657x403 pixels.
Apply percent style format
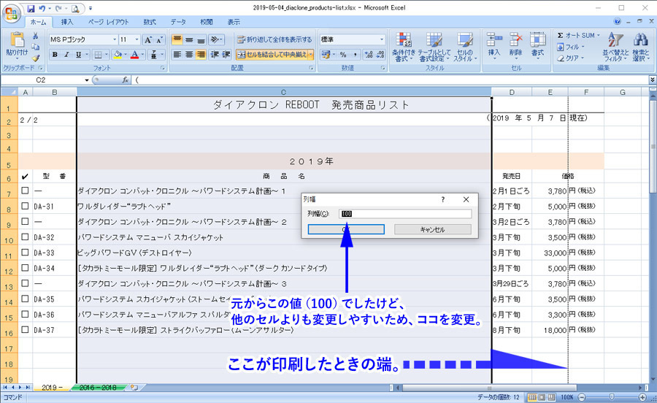tap(343, 55)
